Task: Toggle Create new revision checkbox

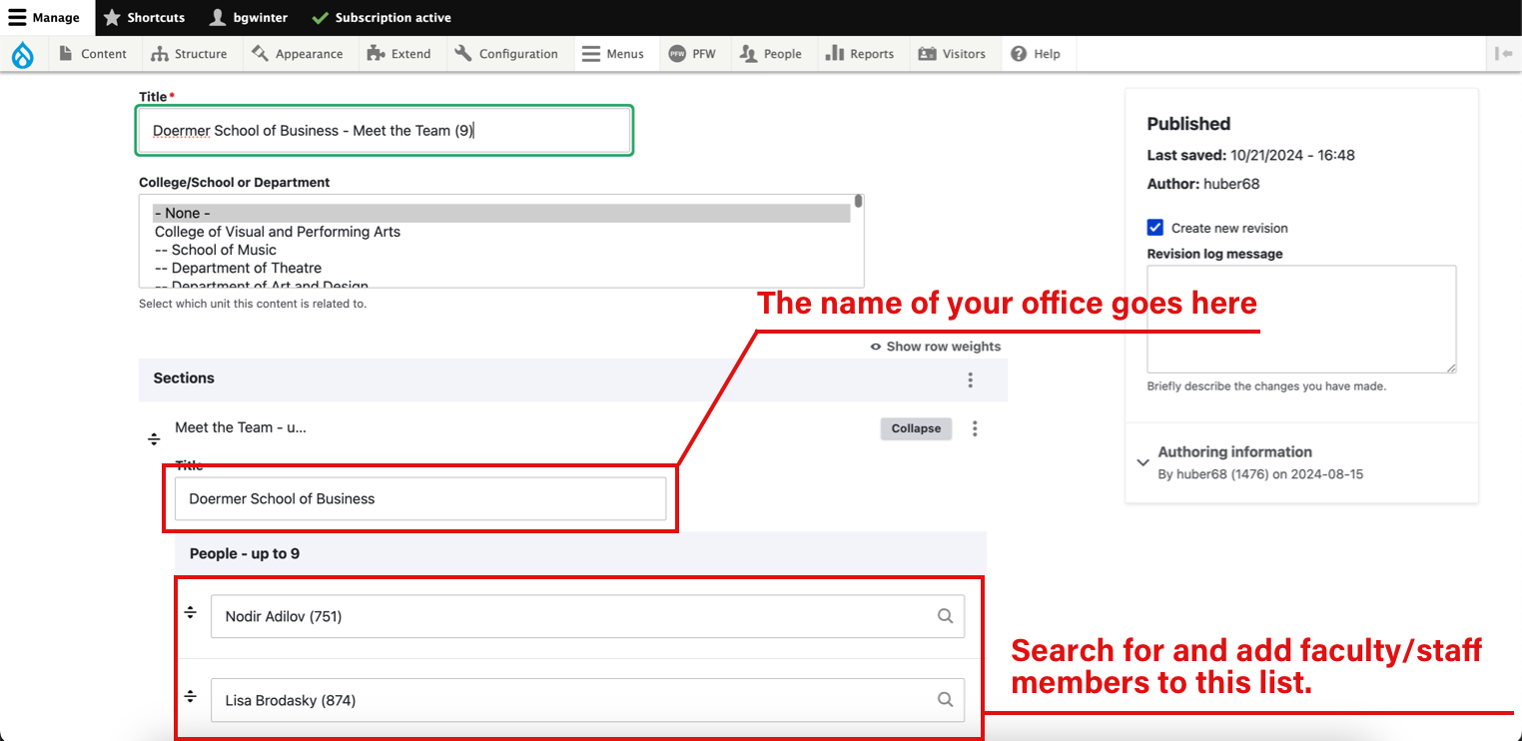Action: (1155, 228)
